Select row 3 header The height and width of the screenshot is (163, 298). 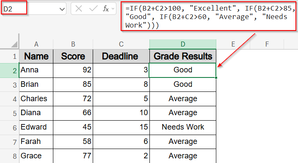click(x=9, y=85)
